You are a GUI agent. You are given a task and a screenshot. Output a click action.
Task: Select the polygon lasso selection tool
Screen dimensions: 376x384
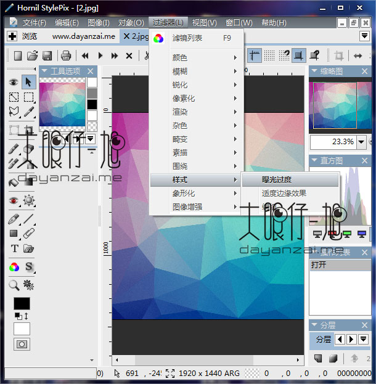pos(14,112)
